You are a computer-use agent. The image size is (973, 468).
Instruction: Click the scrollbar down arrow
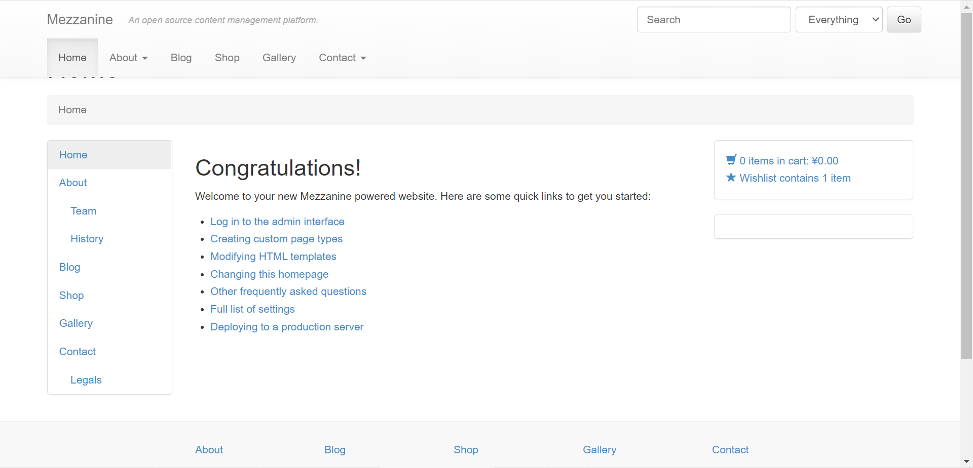pyautogui.click(x=966, y=461)
